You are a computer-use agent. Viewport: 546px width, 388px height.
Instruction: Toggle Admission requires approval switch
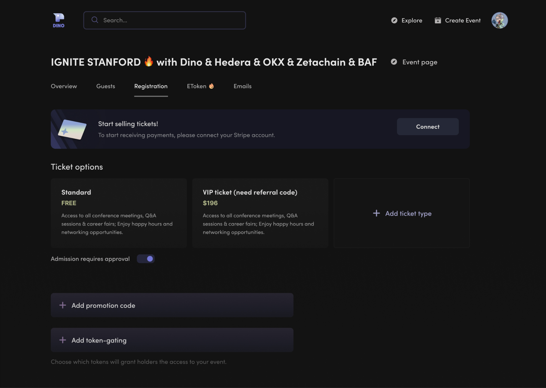146,259
